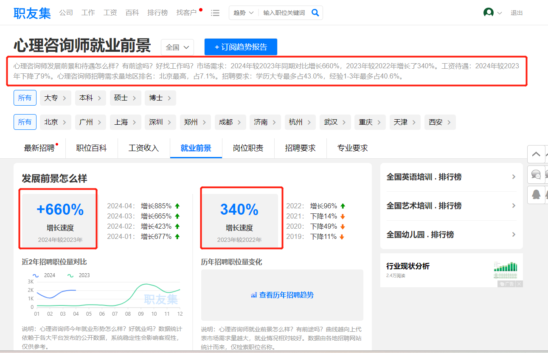Screen dimensions: 548x353
Task: Expand the 成都 city filter
Action: coord(230,122)
